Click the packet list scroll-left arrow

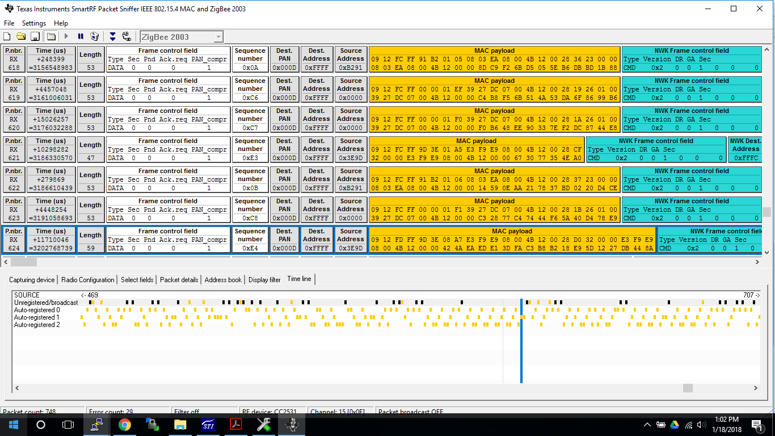[x=6, y=262]
